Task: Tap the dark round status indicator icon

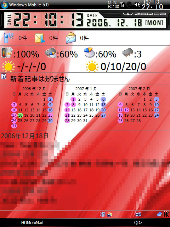Action: coord(129,5)
